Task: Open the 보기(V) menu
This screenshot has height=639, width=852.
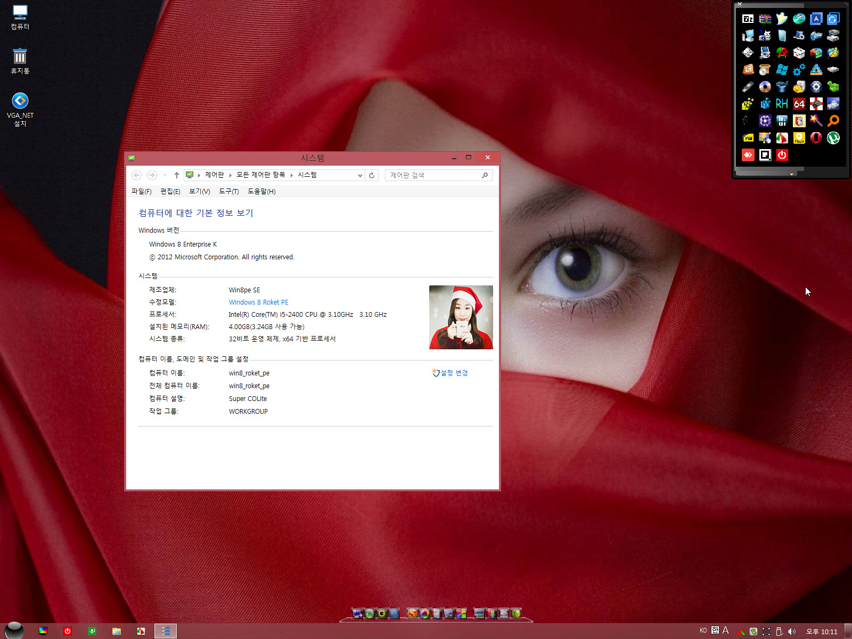Action: pos(199,191)
